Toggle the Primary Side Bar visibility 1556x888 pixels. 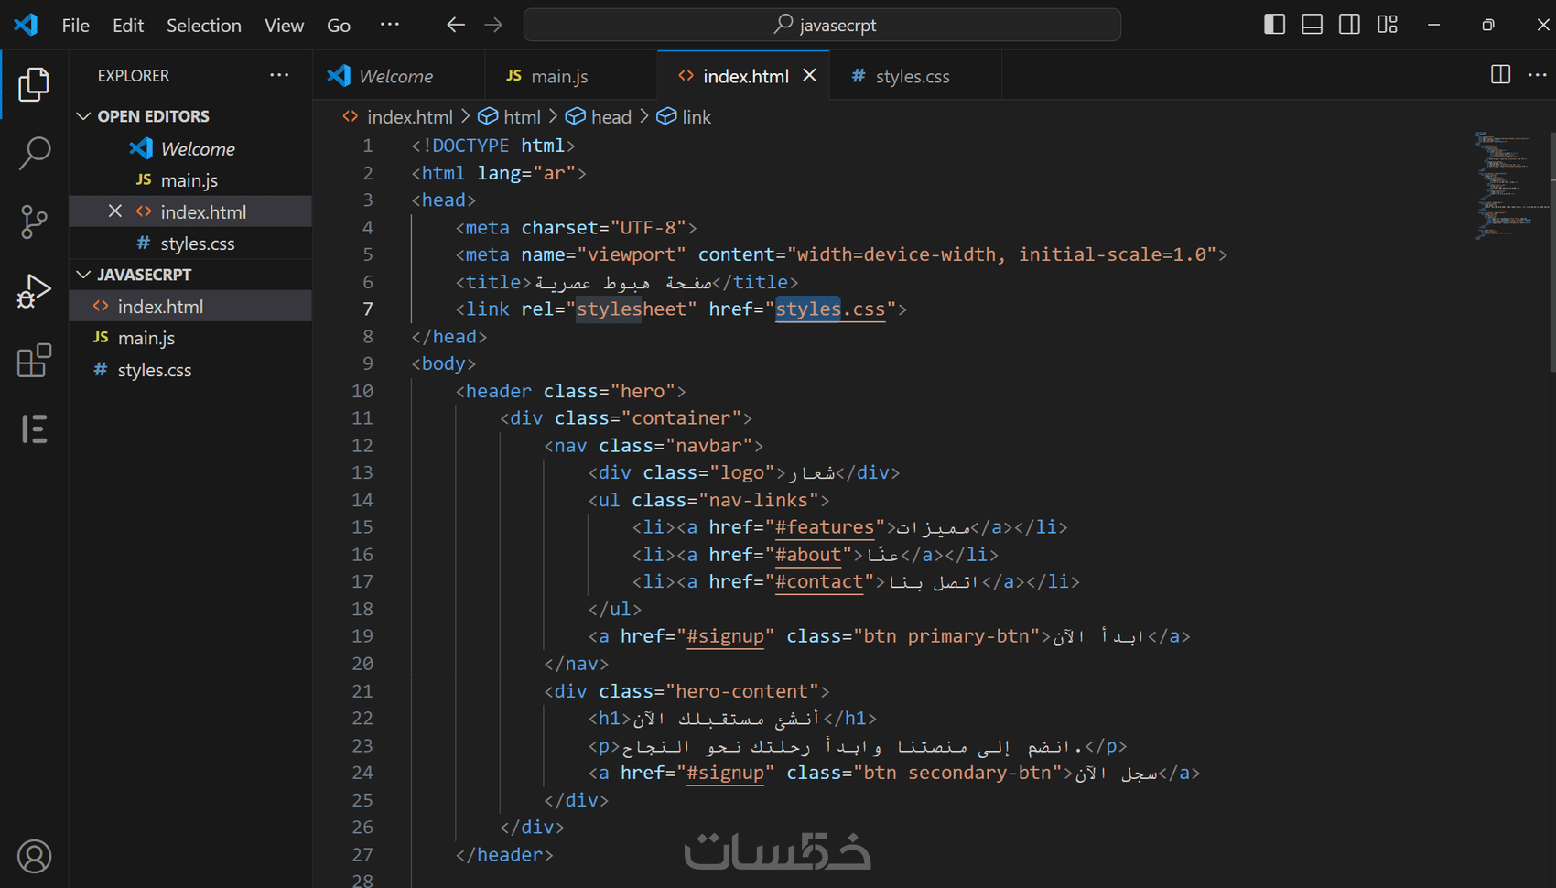1274,25
